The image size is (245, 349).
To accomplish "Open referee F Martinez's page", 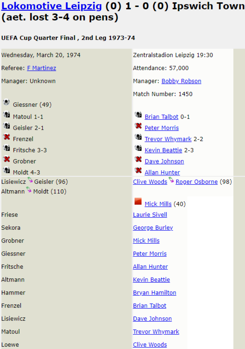I will pos(42,68).
